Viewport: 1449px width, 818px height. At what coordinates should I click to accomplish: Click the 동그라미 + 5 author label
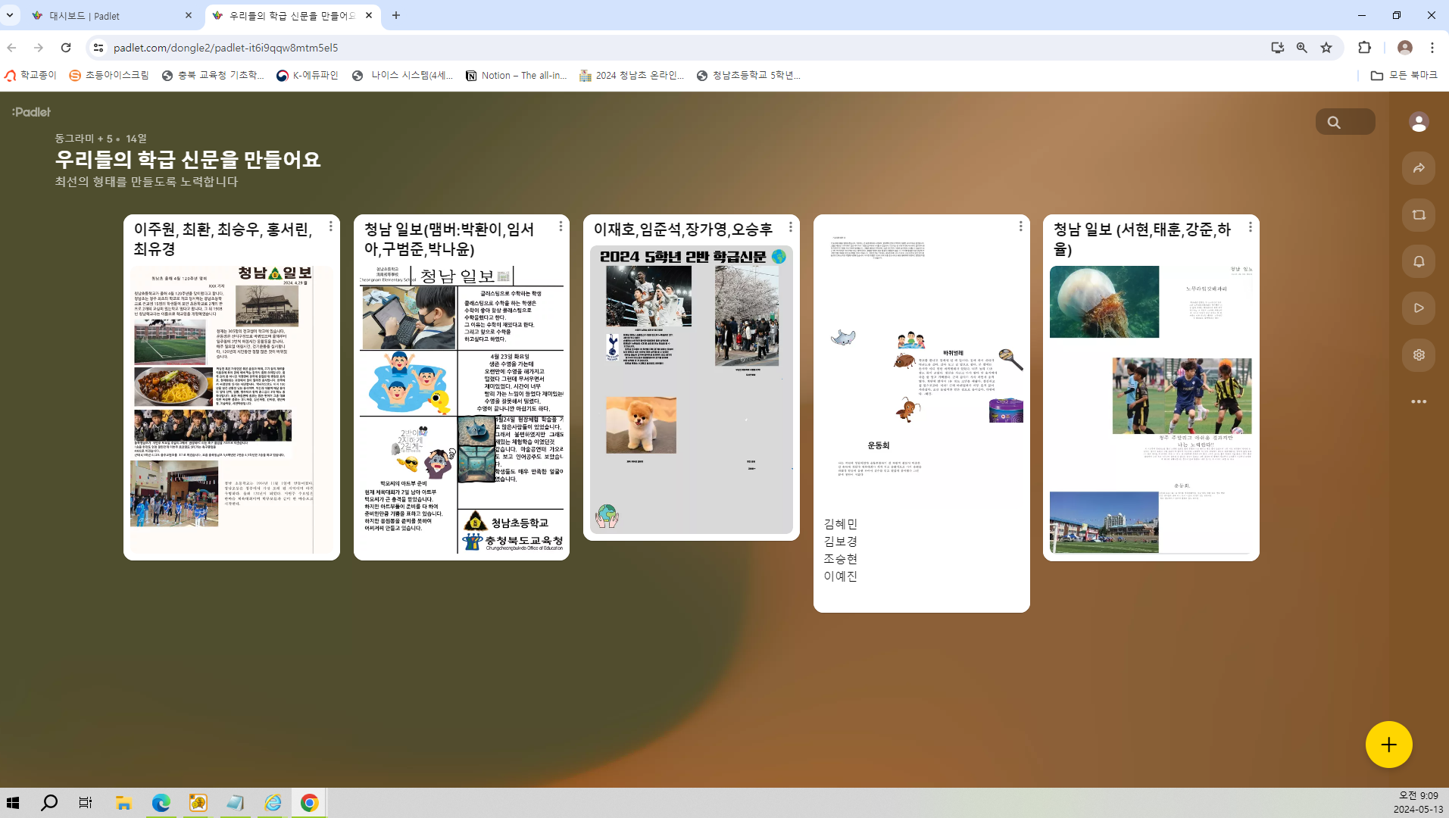tap(83, 139)
